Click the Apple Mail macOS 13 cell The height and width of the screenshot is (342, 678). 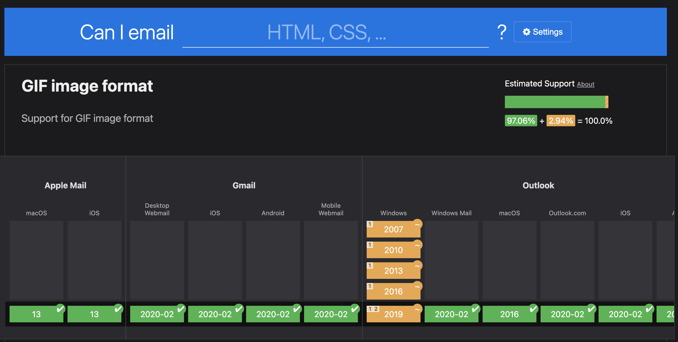coord(36,314)
